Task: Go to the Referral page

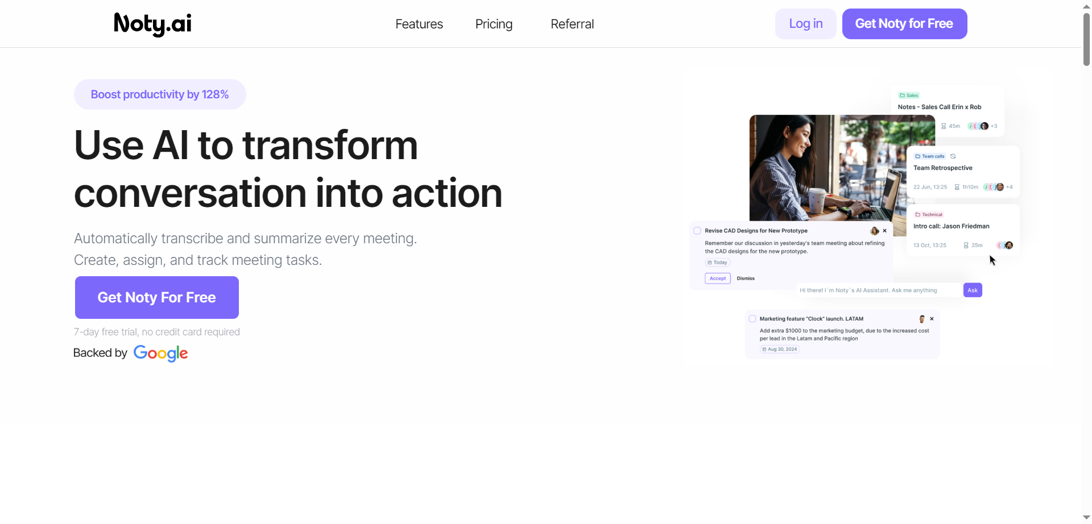Action: coord(572,24)
